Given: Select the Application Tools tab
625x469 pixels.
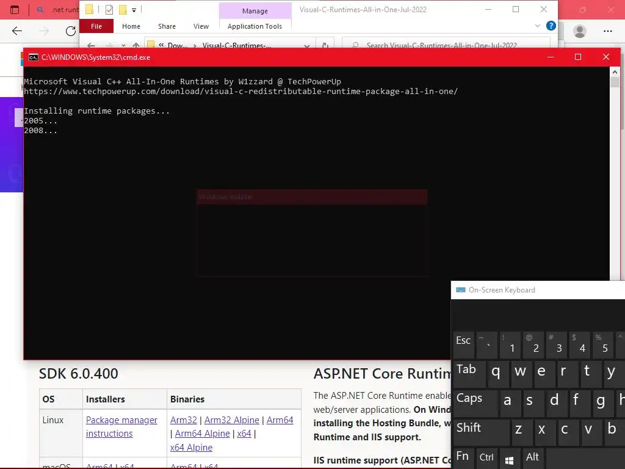Looking at the screenshot, I should pyautogui.click(x=255, y=26).
